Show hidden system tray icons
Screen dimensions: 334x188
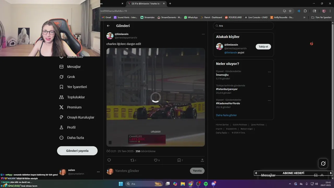[290, 184]
